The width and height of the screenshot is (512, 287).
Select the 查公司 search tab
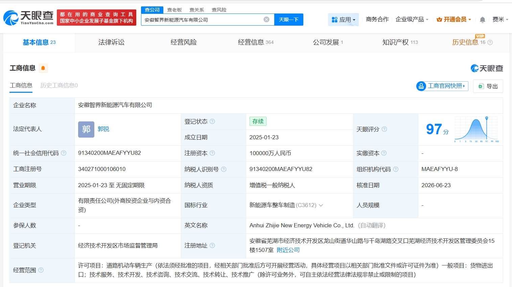tap(152, 10)
